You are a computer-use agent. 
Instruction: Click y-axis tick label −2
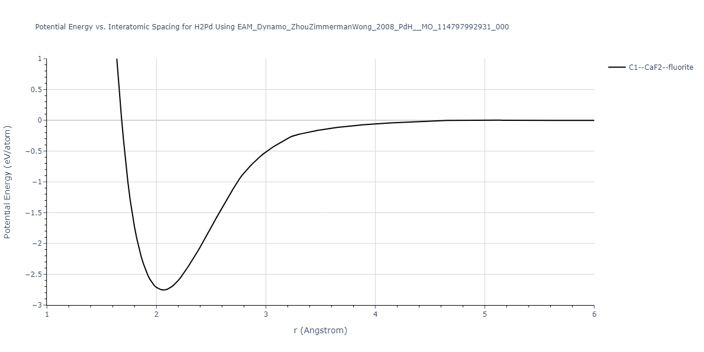(36, 243)
